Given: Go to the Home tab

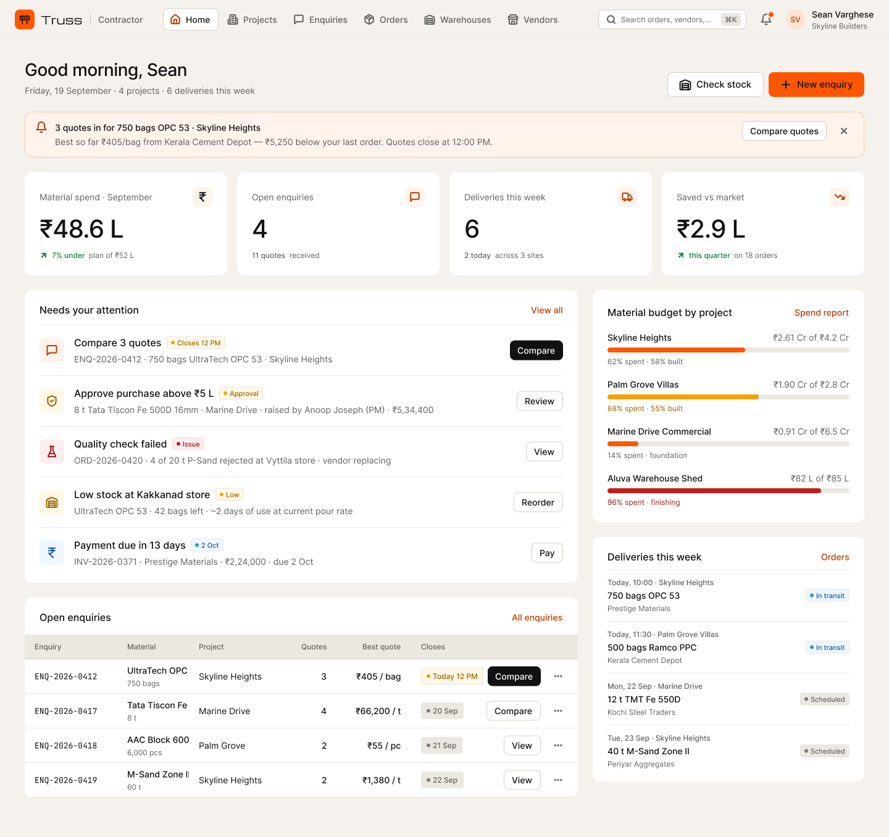Looking at the screenshot, I should 191,20.
